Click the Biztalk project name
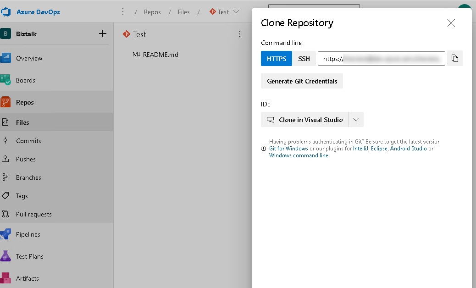The width and height of the screenshot is (476, 288). (x=27, y=34)
